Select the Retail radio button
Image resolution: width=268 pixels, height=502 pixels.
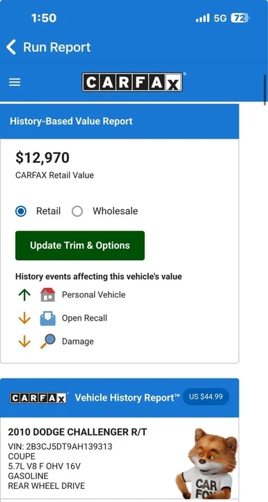click(x=21, y=211)
